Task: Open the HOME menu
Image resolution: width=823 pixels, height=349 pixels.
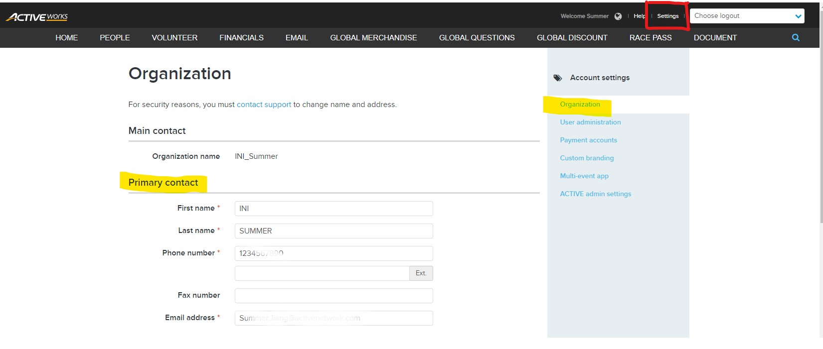Action: [x=67, y=38]
